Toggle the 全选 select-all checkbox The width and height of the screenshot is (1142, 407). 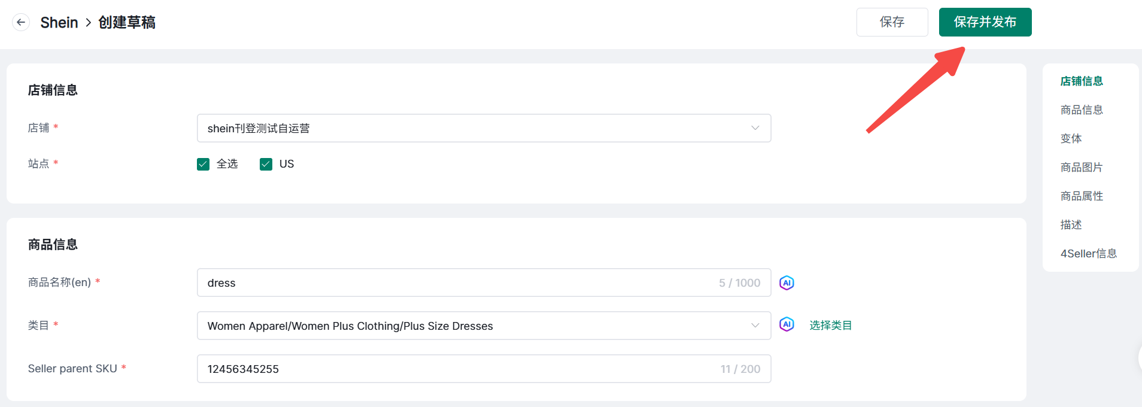pyautogui.click(x=204, y=164)
